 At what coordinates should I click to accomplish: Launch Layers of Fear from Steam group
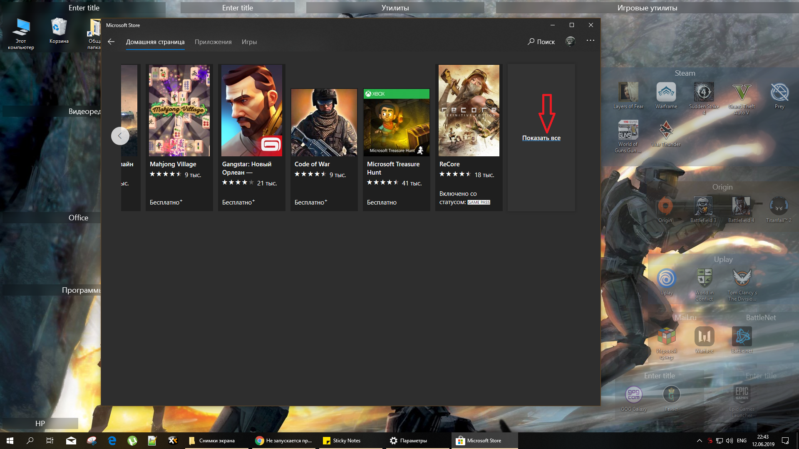(x=628, y=96)
